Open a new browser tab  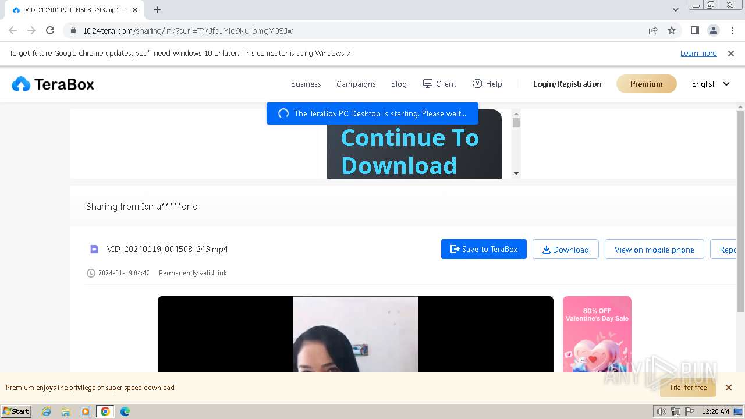[x=157, y=10]
